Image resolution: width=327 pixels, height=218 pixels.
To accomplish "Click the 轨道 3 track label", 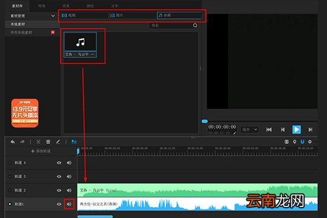I will click(20, 176).
